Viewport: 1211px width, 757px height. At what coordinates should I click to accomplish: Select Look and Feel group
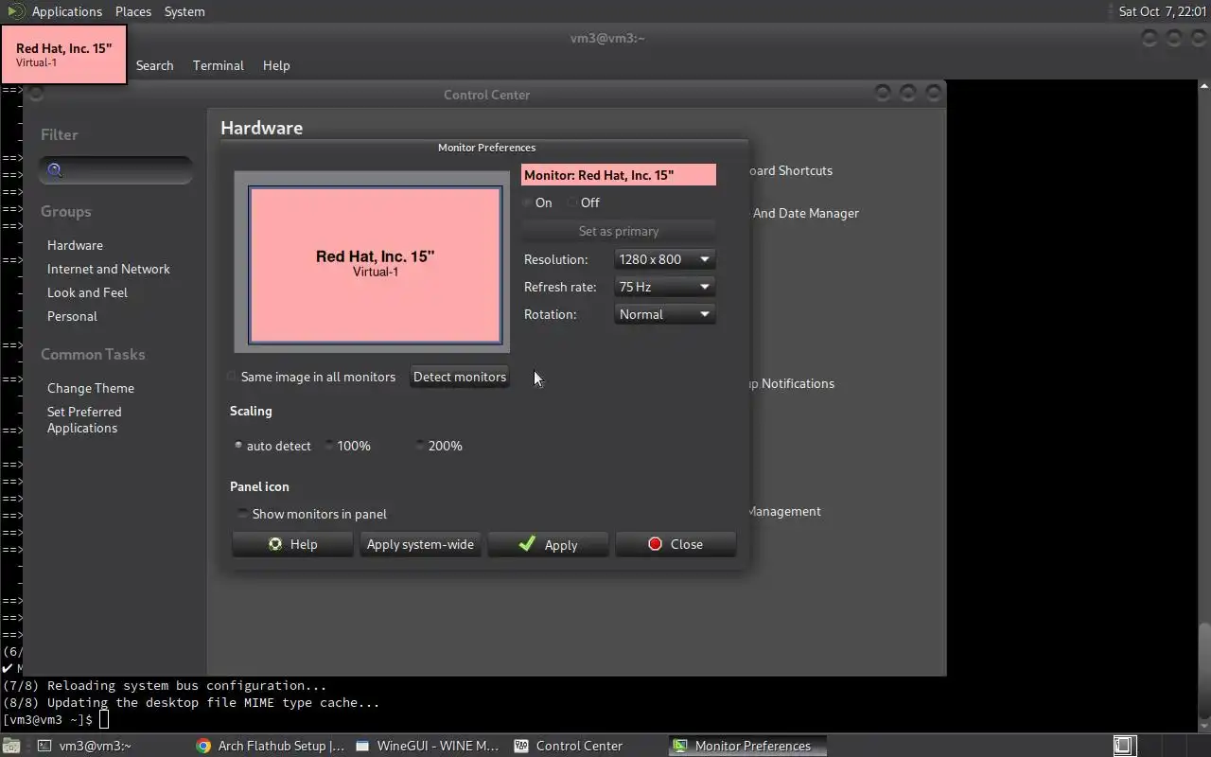pyautogui.click(x=87, y=292)
